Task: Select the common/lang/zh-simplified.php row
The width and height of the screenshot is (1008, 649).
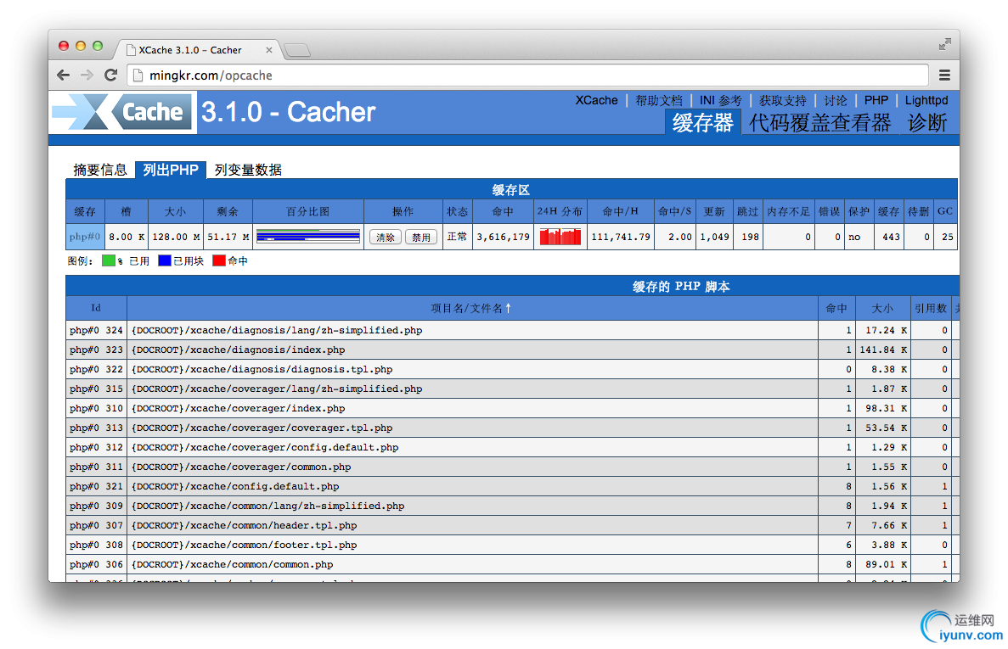Action: pyautogui.click(x=512, y=506)
